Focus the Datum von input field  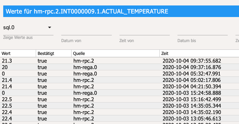[x=86, y=32]
